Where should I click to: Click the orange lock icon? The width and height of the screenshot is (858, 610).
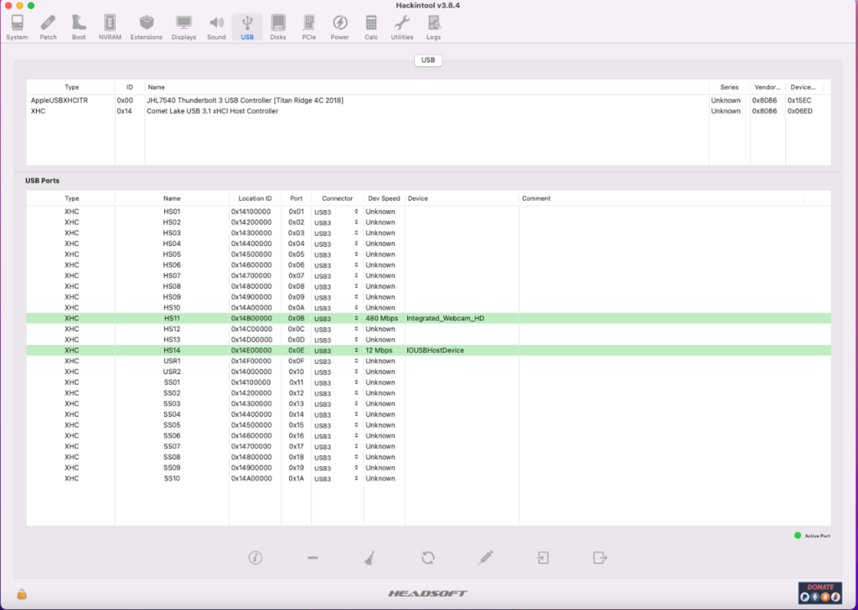22,594
